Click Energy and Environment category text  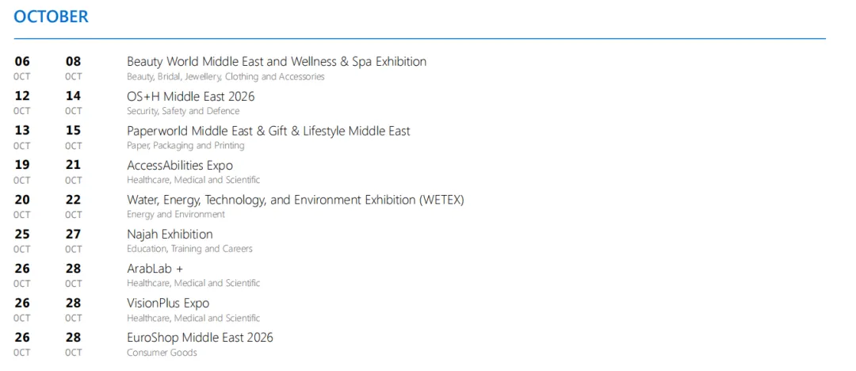(x=176, y=214)
